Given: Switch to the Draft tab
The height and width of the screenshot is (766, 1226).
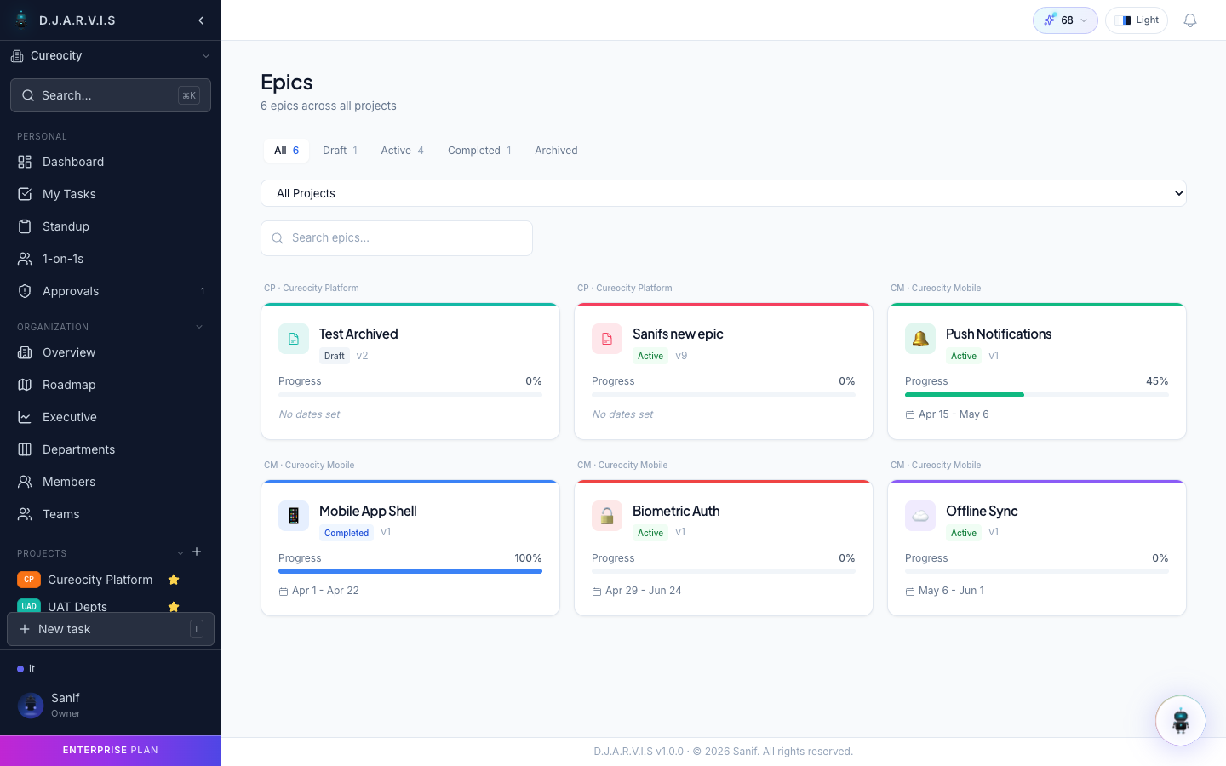Looking at the screenshot, I should tap(340, 151).
